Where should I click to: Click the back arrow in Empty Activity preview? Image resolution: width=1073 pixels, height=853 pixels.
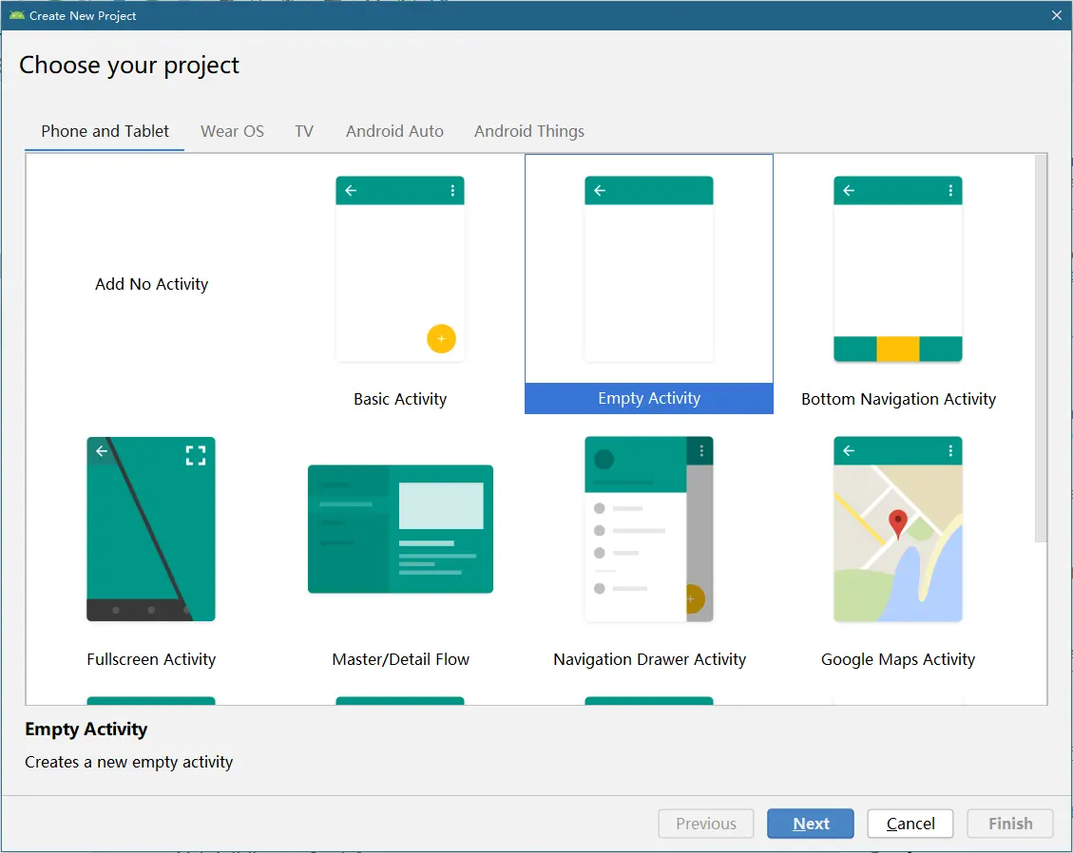600,190
